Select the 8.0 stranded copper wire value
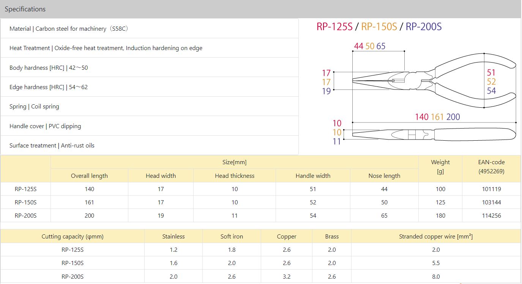This screenshot has height=284, width=522. coord(435,277)
